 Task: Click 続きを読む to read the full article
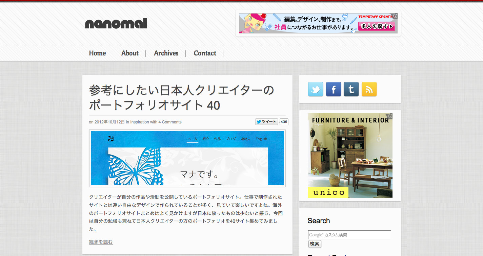(x=100, y=242)
